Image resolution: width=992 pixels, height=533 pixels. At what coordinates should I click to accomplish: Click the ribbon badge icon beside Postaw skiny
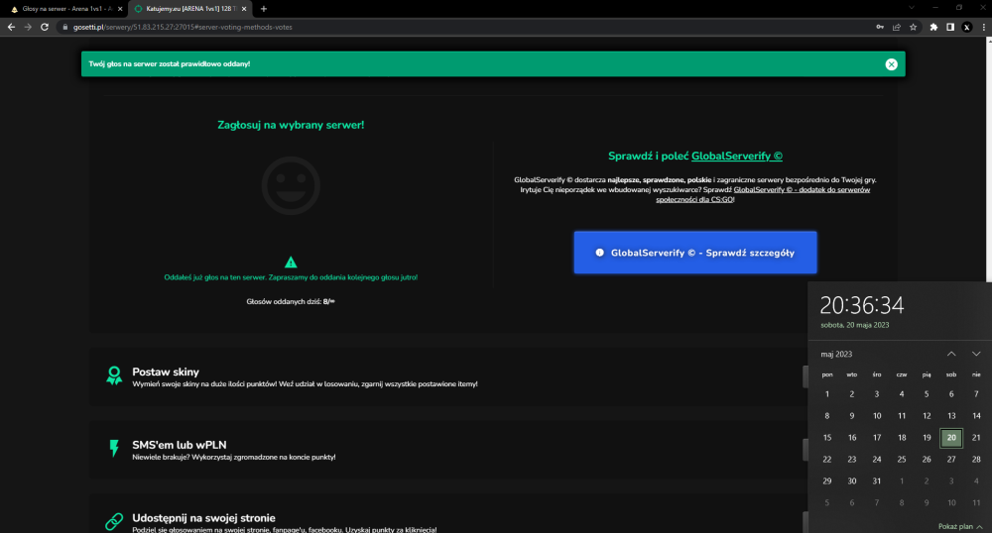point(114,375)
